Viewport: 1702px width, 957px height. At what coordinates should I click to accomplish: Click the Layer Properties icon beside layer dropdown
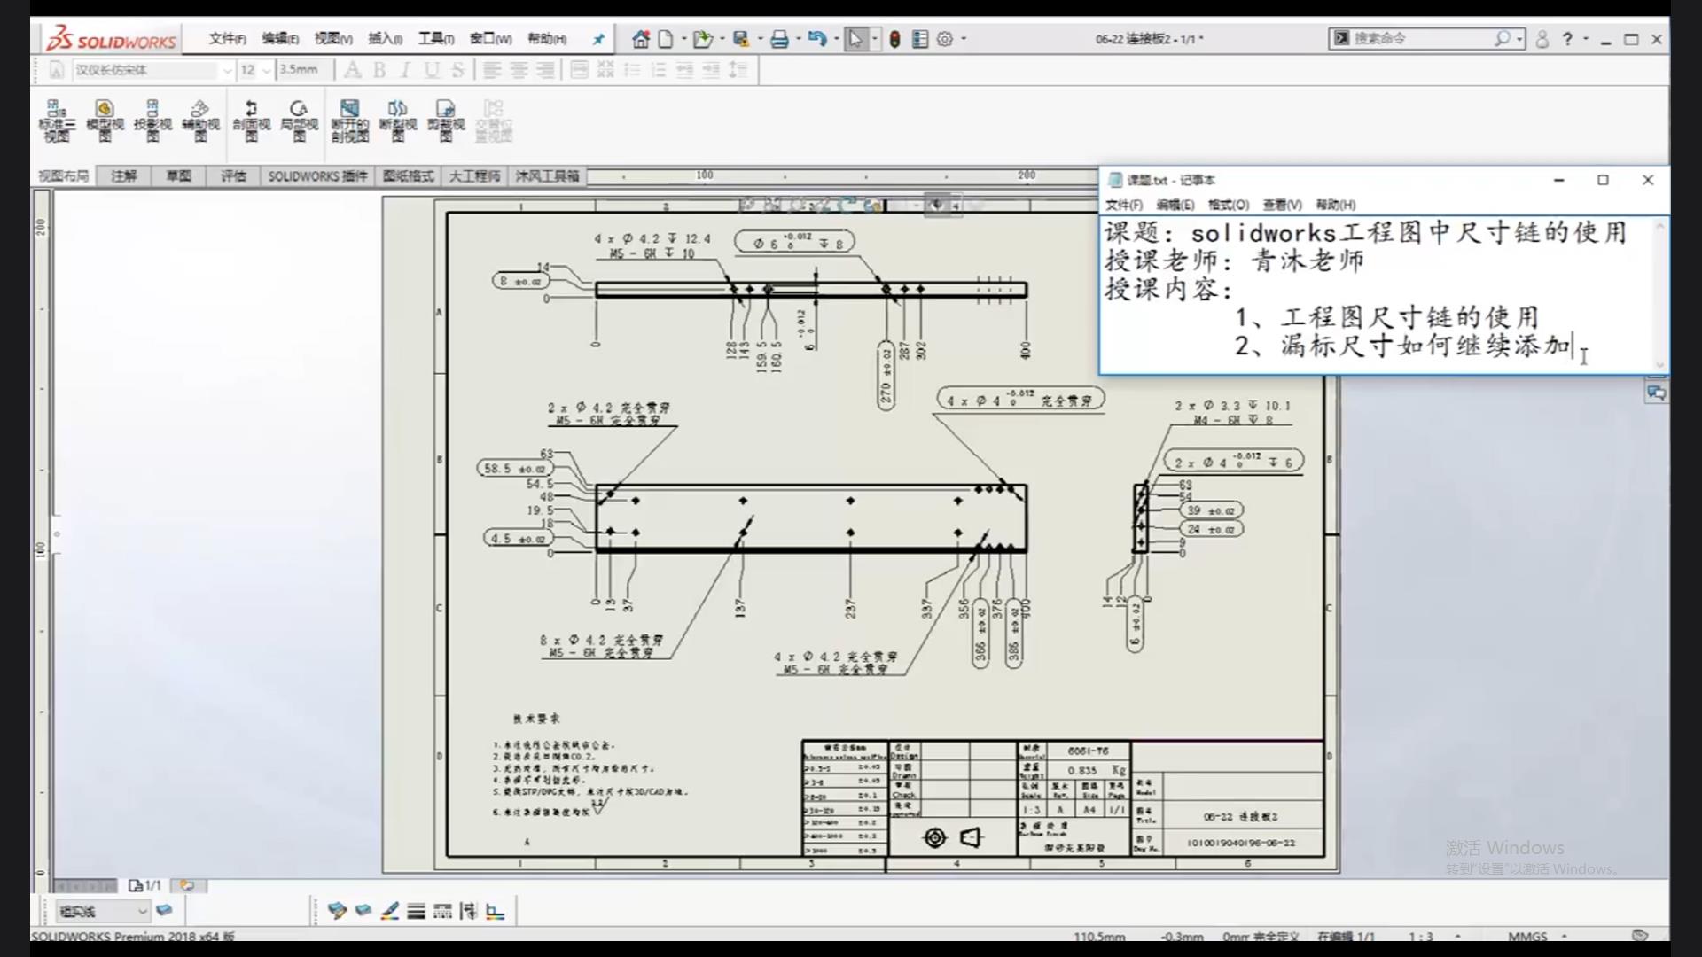(164, 910)
